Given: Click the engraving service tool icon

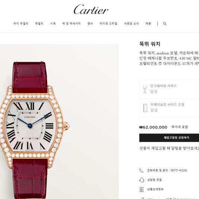Looking at the screenshot, I should pos(145,89).
